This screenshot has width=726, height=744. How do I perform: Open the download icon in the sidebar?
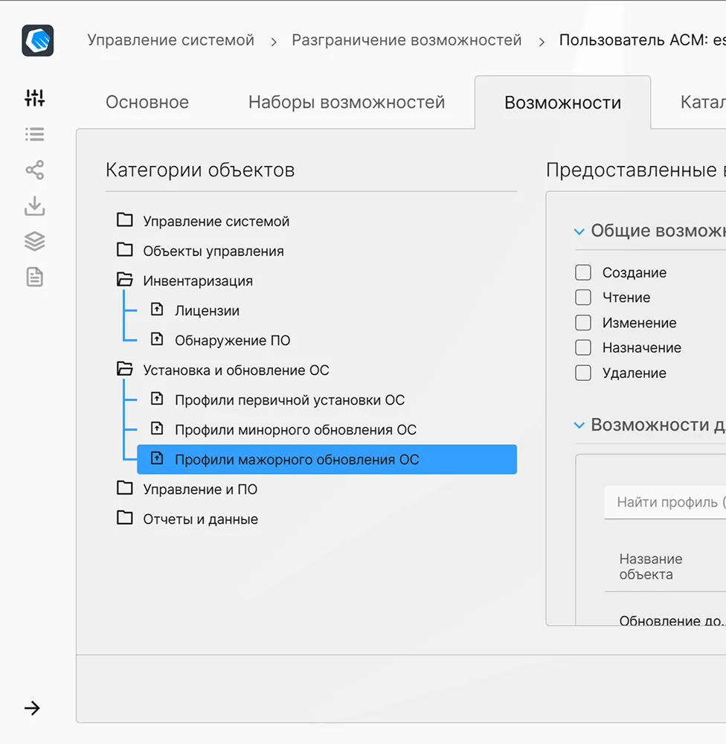35,206
